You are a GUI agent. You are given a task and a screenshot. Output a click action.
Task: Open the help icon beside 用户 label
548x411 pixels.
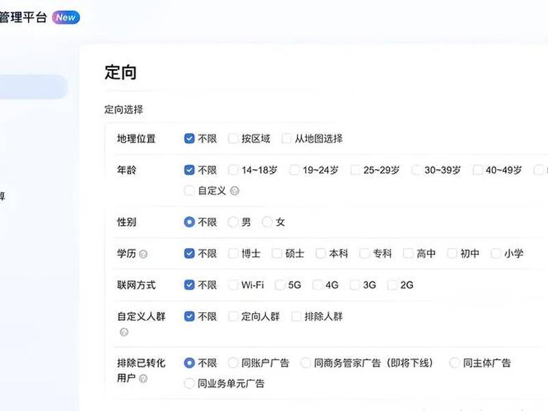click(x=143, y=379)
